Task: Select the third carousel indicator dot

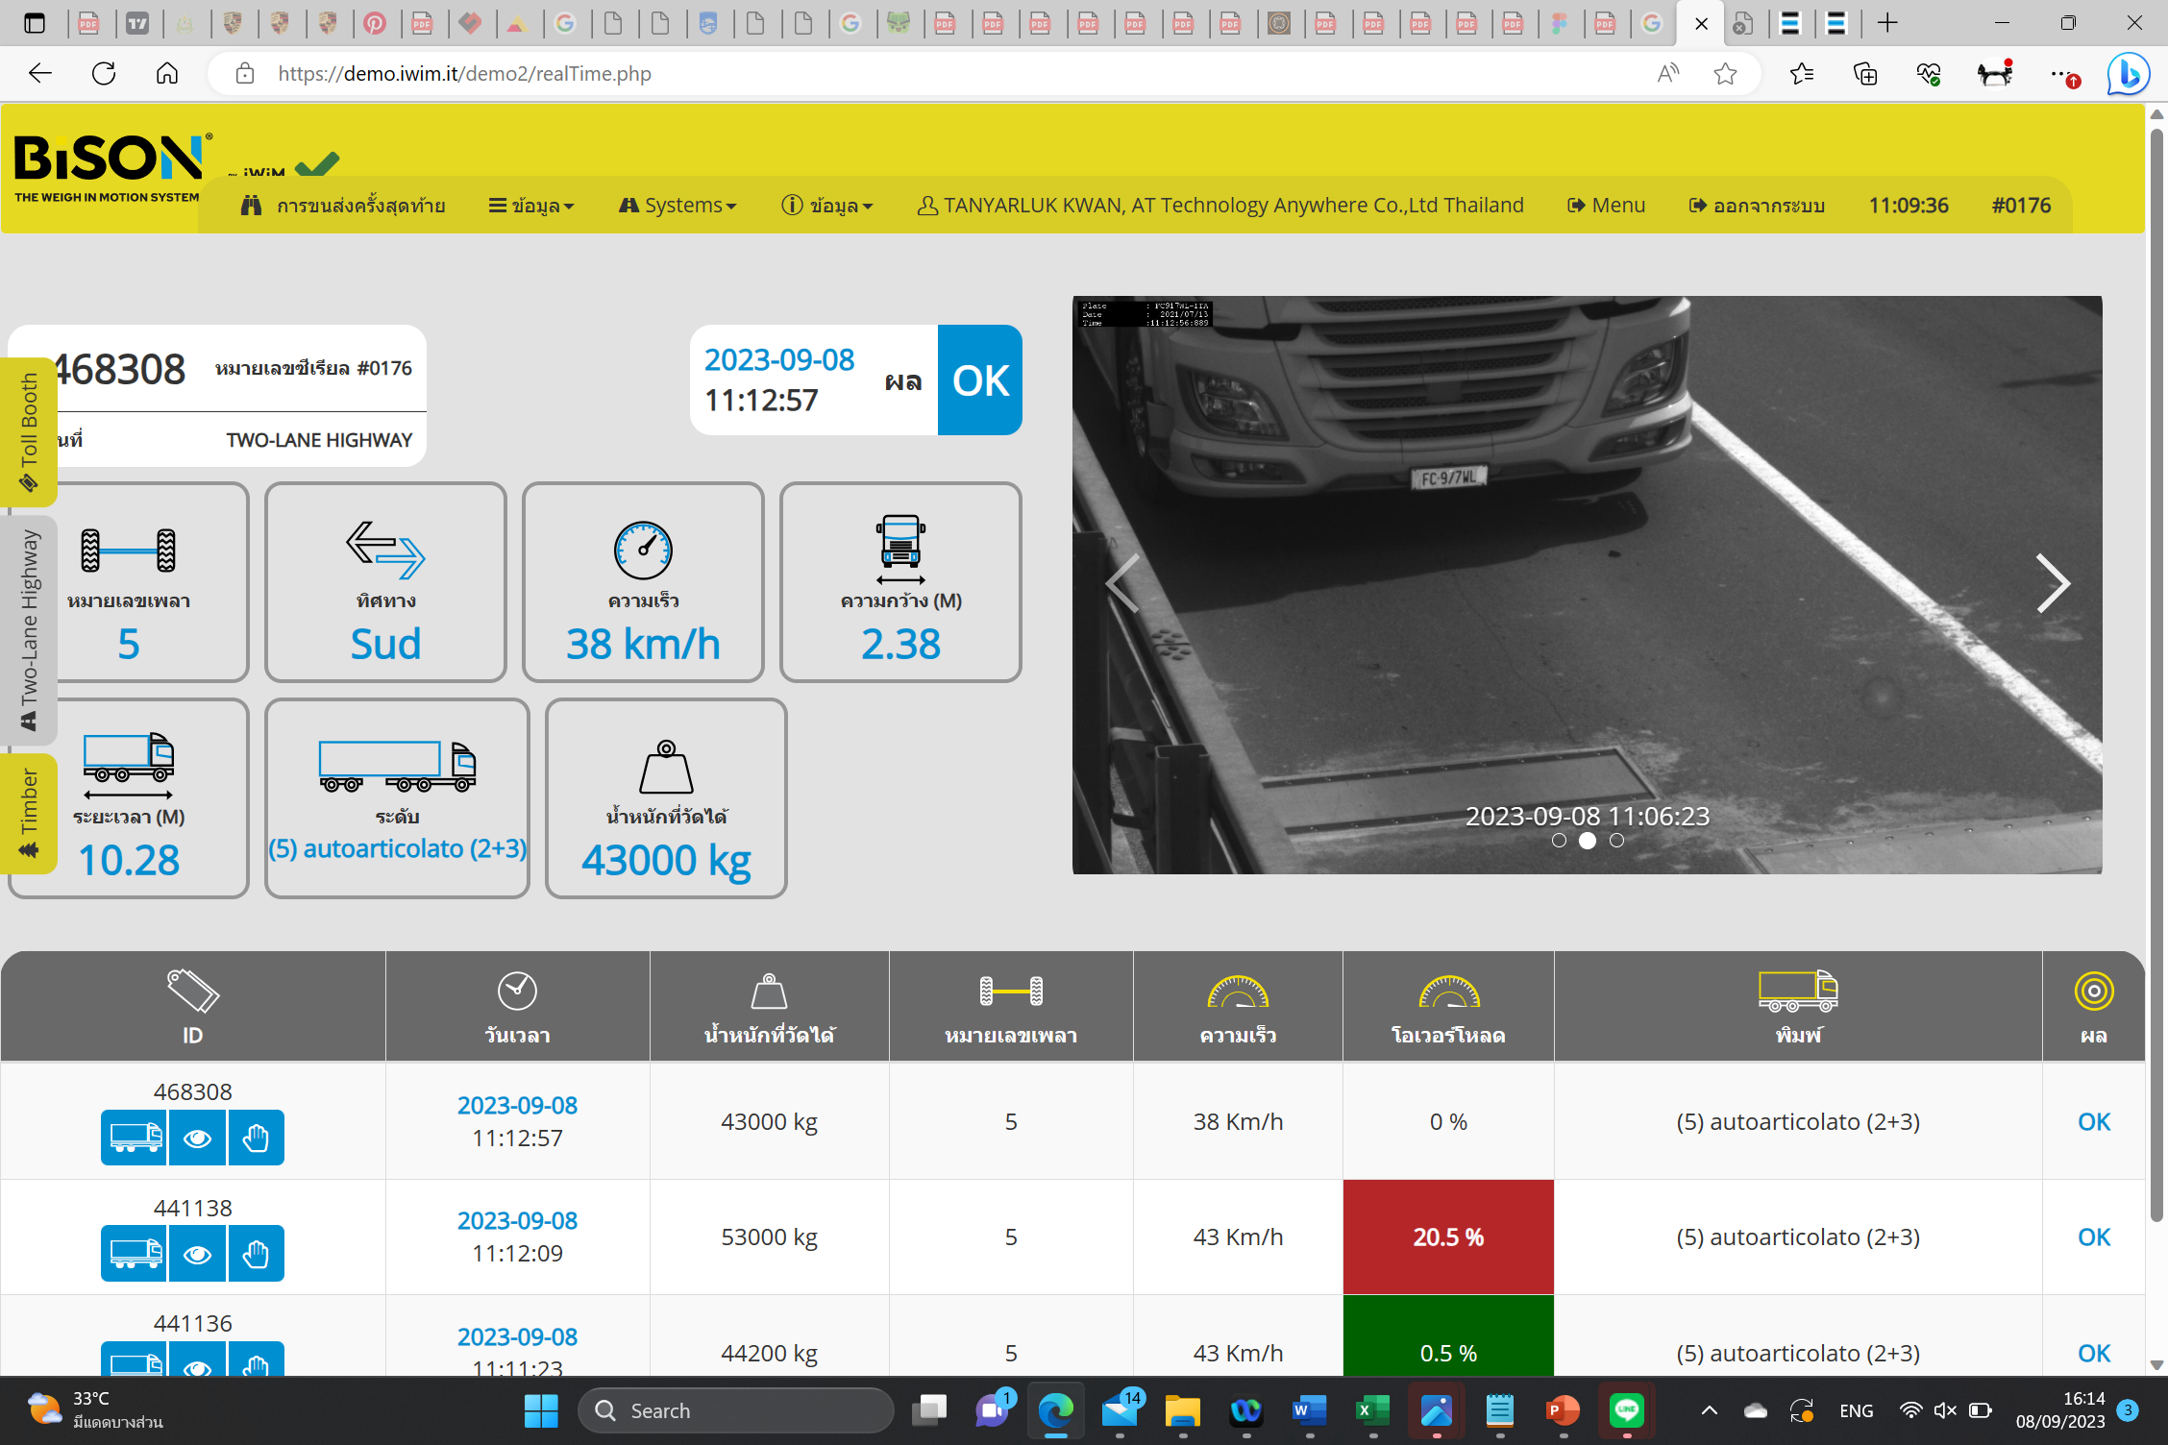Action: (1616, 841)
